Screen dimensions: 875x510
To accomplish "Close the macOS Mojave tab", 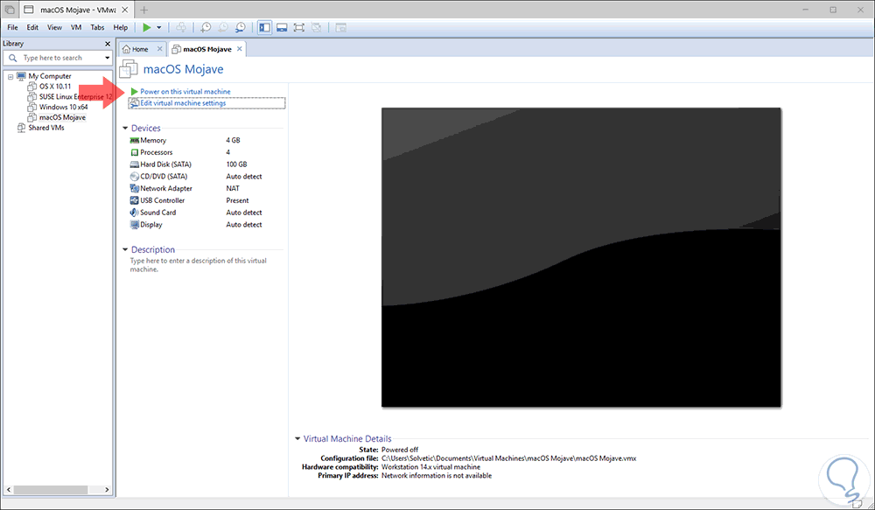I will tap(240, 49).
